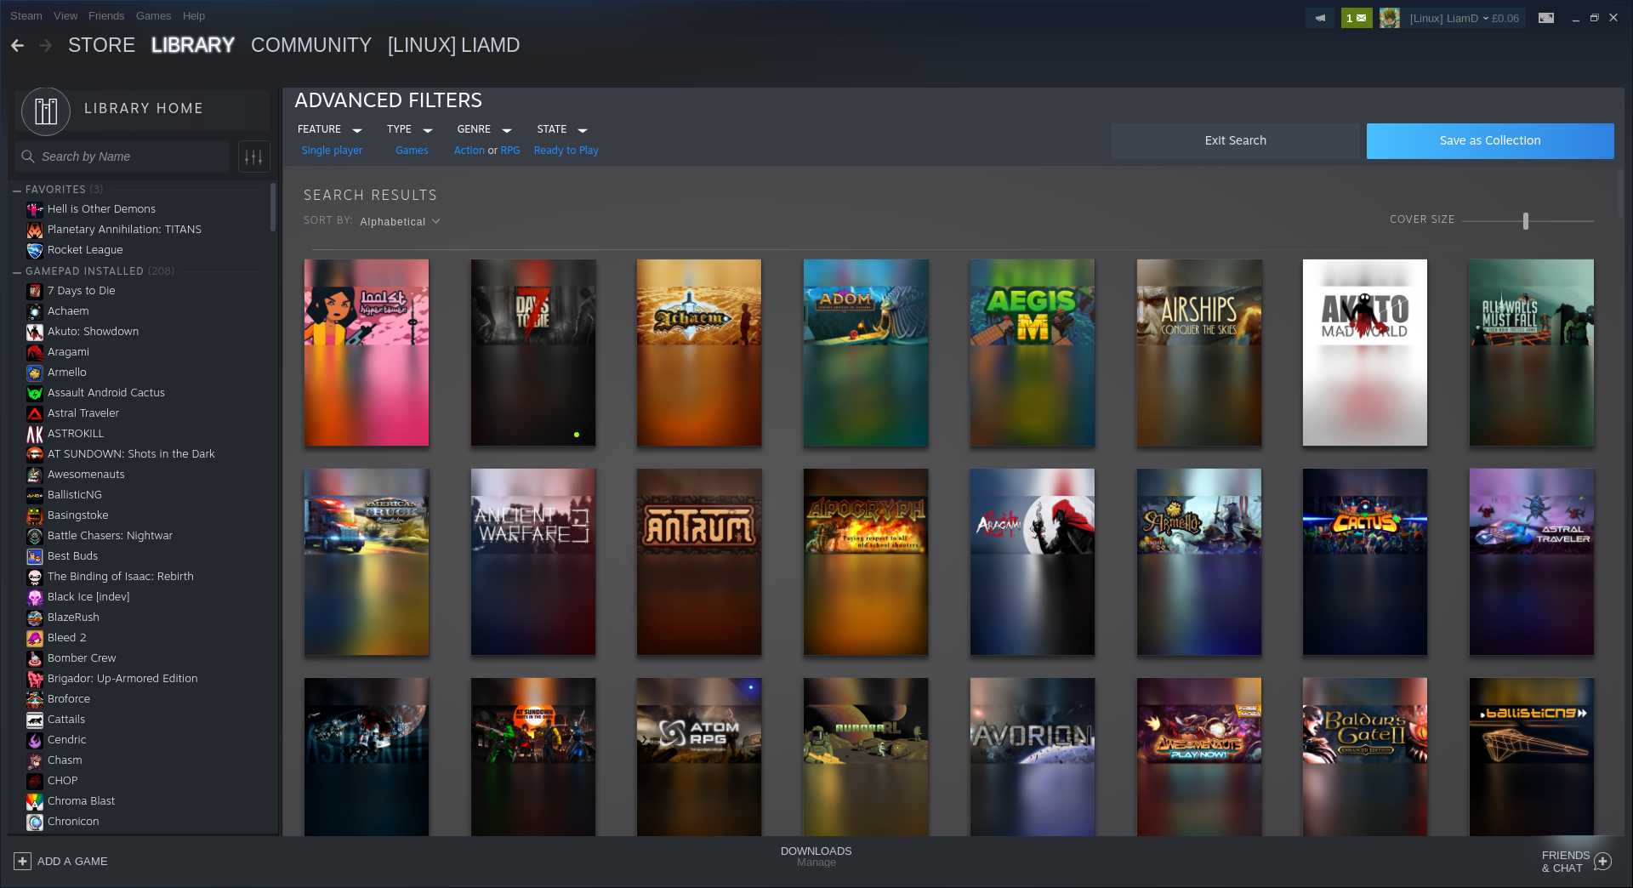Click the Chronicon sidebar icon
The width and height of the screenshot is (1633, 888).
pos(35,822)
